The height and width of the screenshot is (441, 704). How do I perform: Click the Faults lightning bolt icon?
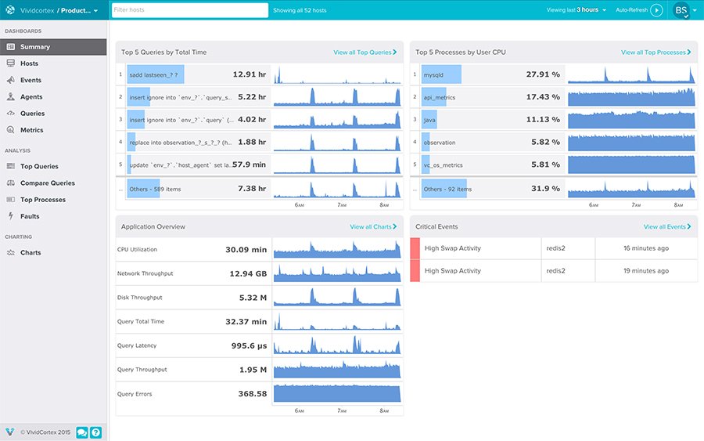11,216
